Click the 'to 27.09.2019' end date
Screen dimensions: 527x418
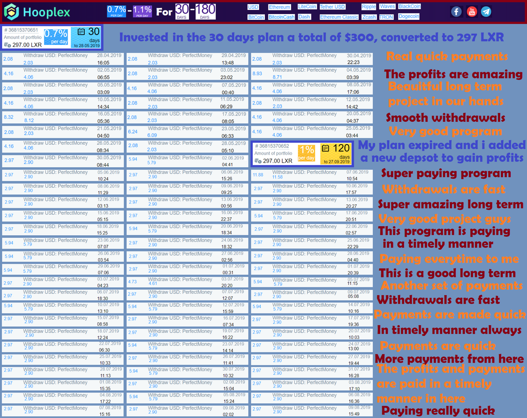(337, 161)
